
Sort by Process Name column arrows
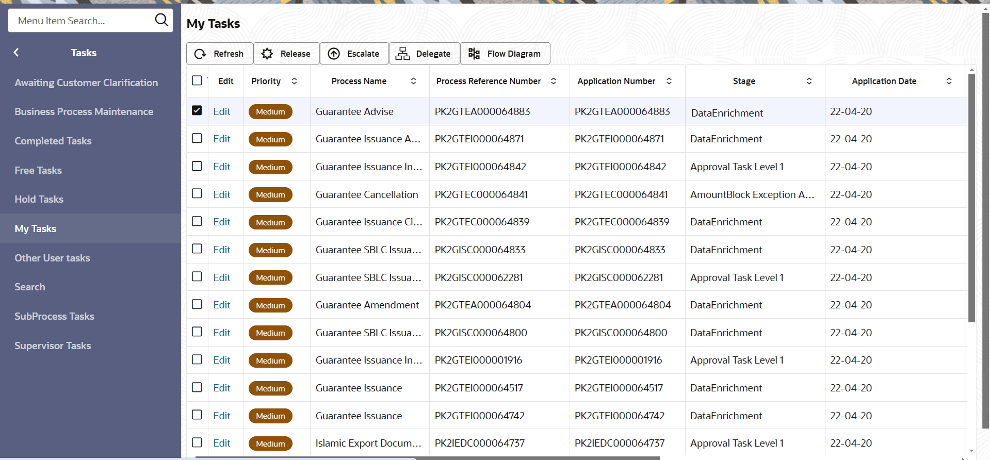point(413,81)
